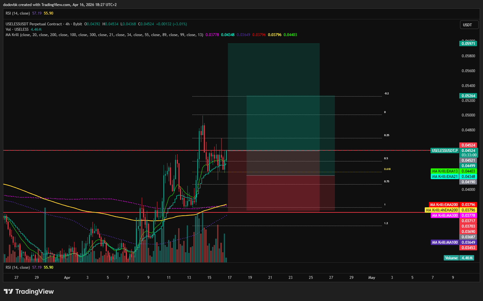483x301 pixels.
Task: Click date 11 on the time axis
Action: (x=169, y=277)
